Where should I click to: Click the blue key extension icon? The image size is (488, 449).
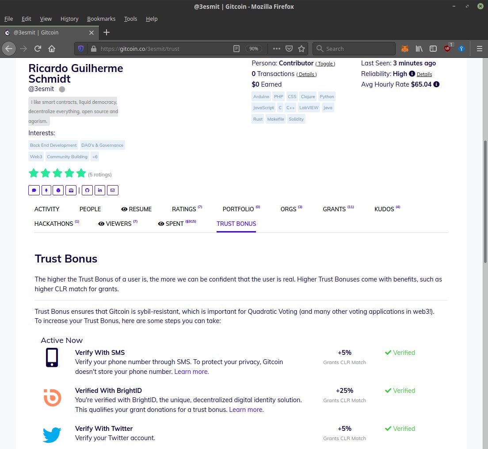461,49
